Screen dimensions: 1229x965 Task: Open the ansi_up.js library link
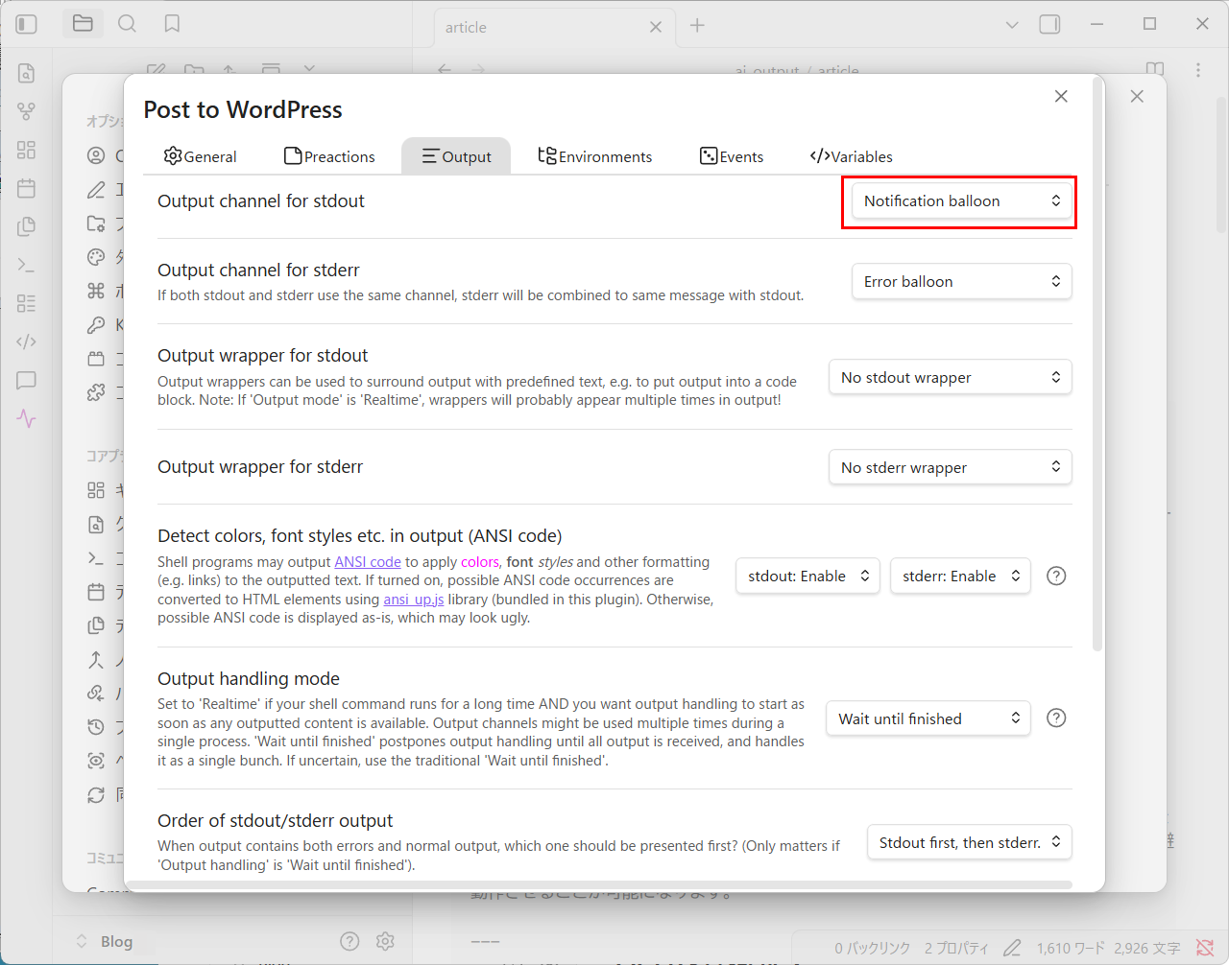(x=414, y=600)
